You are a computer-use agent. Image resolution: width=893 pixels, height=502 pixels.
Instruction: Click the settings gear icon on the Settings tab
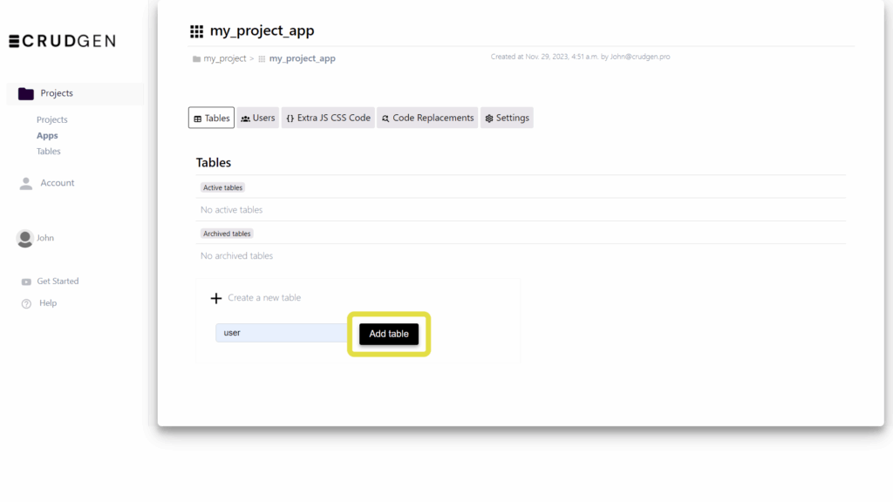pyautogui.click(x=488, y=118)
